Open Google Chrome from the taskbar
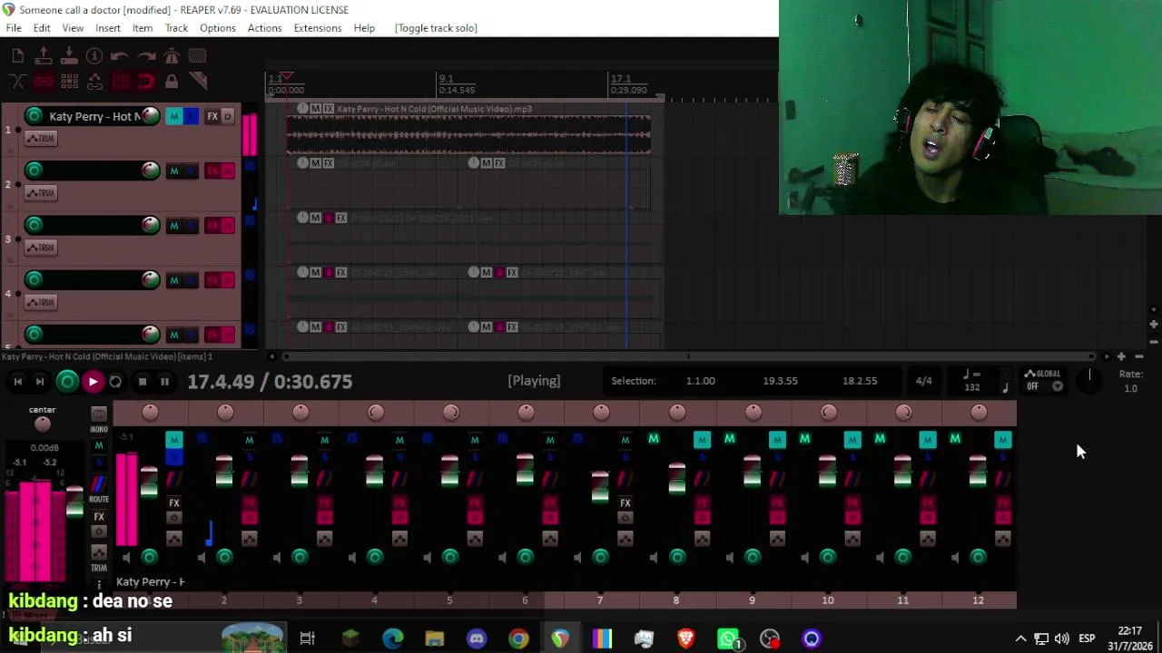This screenshot has width=1162, height=653. tap(518, 638)
